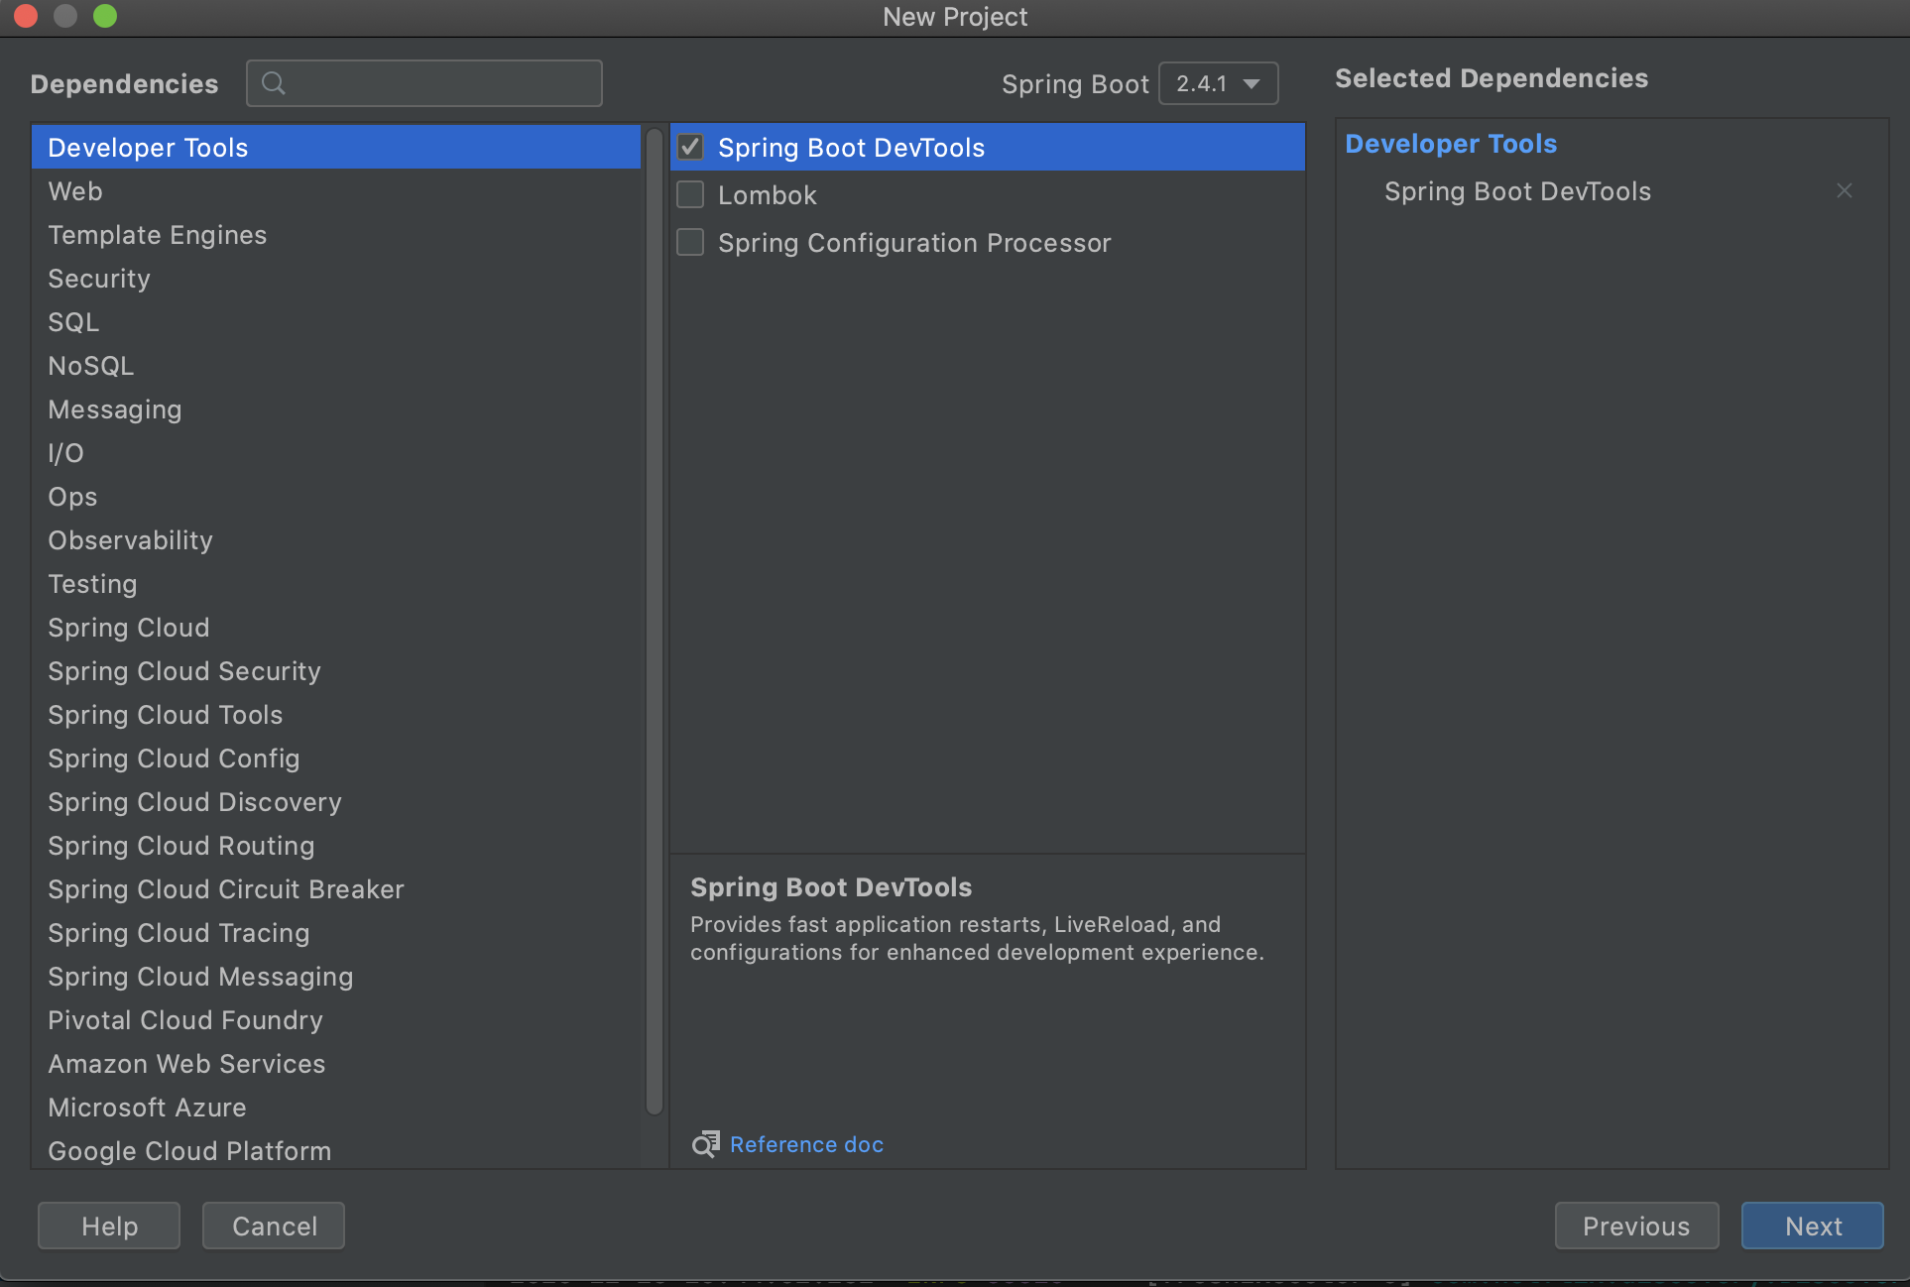Image resolution: width=1910 pixels, height=1287 pixels.
Task: Click the search magnifier icon
Action: 274,83
